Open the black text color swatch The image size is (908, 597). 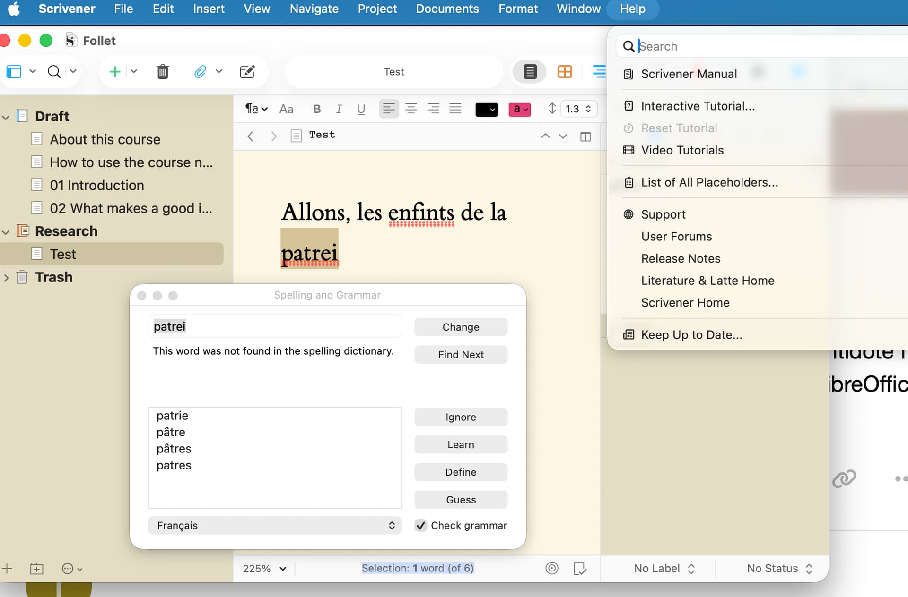(x=486, y=109)
